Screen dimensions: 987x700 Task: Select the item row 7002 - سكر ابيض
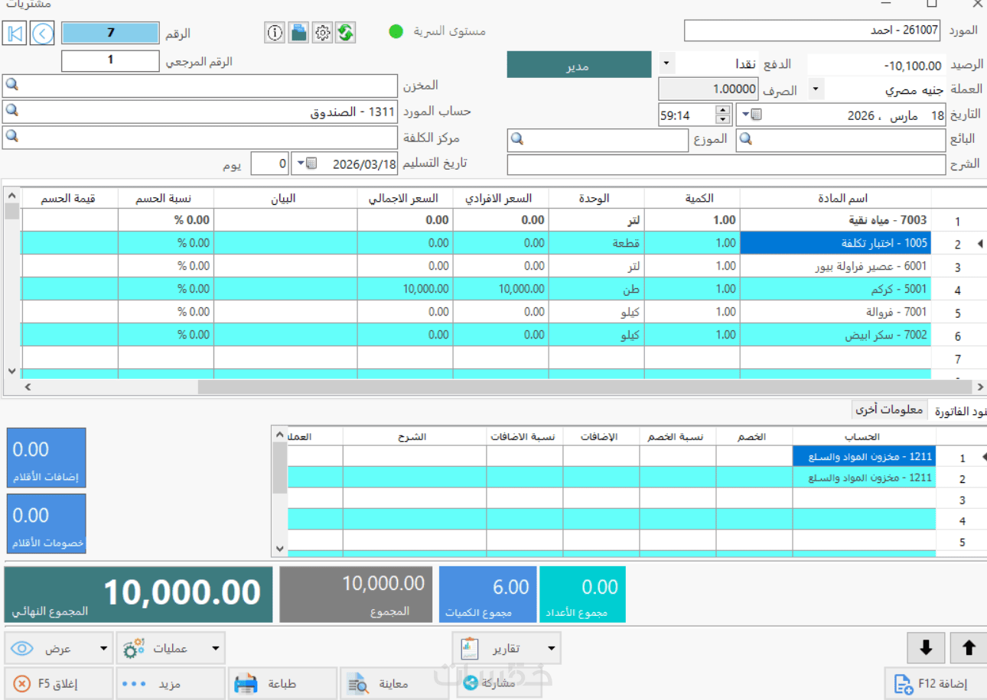836,335
